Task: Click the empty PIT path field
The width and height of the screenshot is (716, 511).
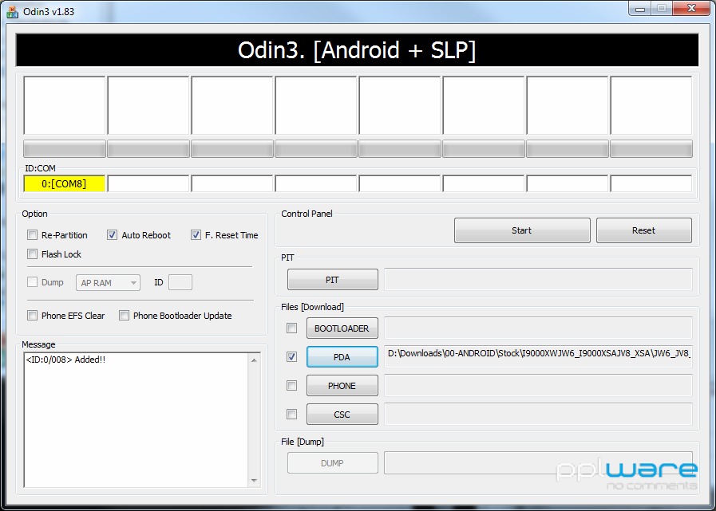Action: click(538, 279)
